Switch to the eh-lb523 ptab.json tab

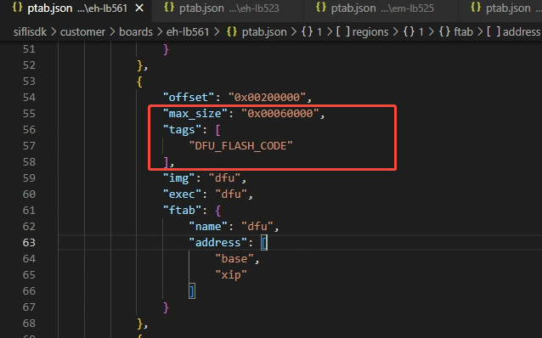pyautogui.click(x=228, y=8)
